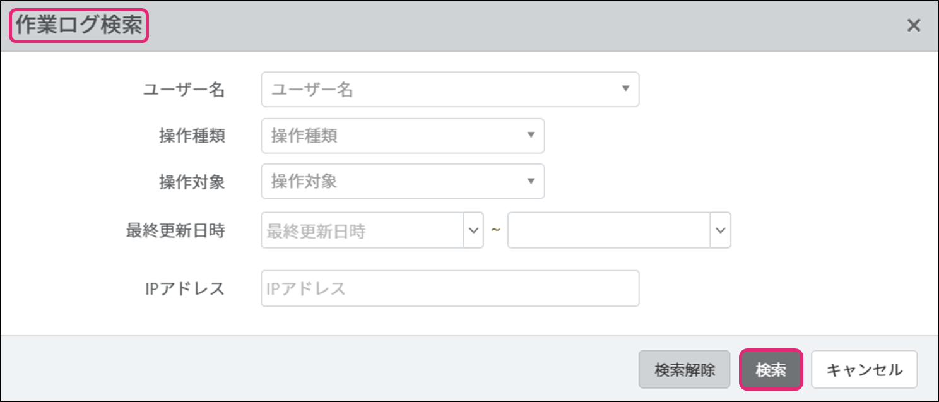
Task: Click the ユーザー名 combo box field
Action: 442,90
